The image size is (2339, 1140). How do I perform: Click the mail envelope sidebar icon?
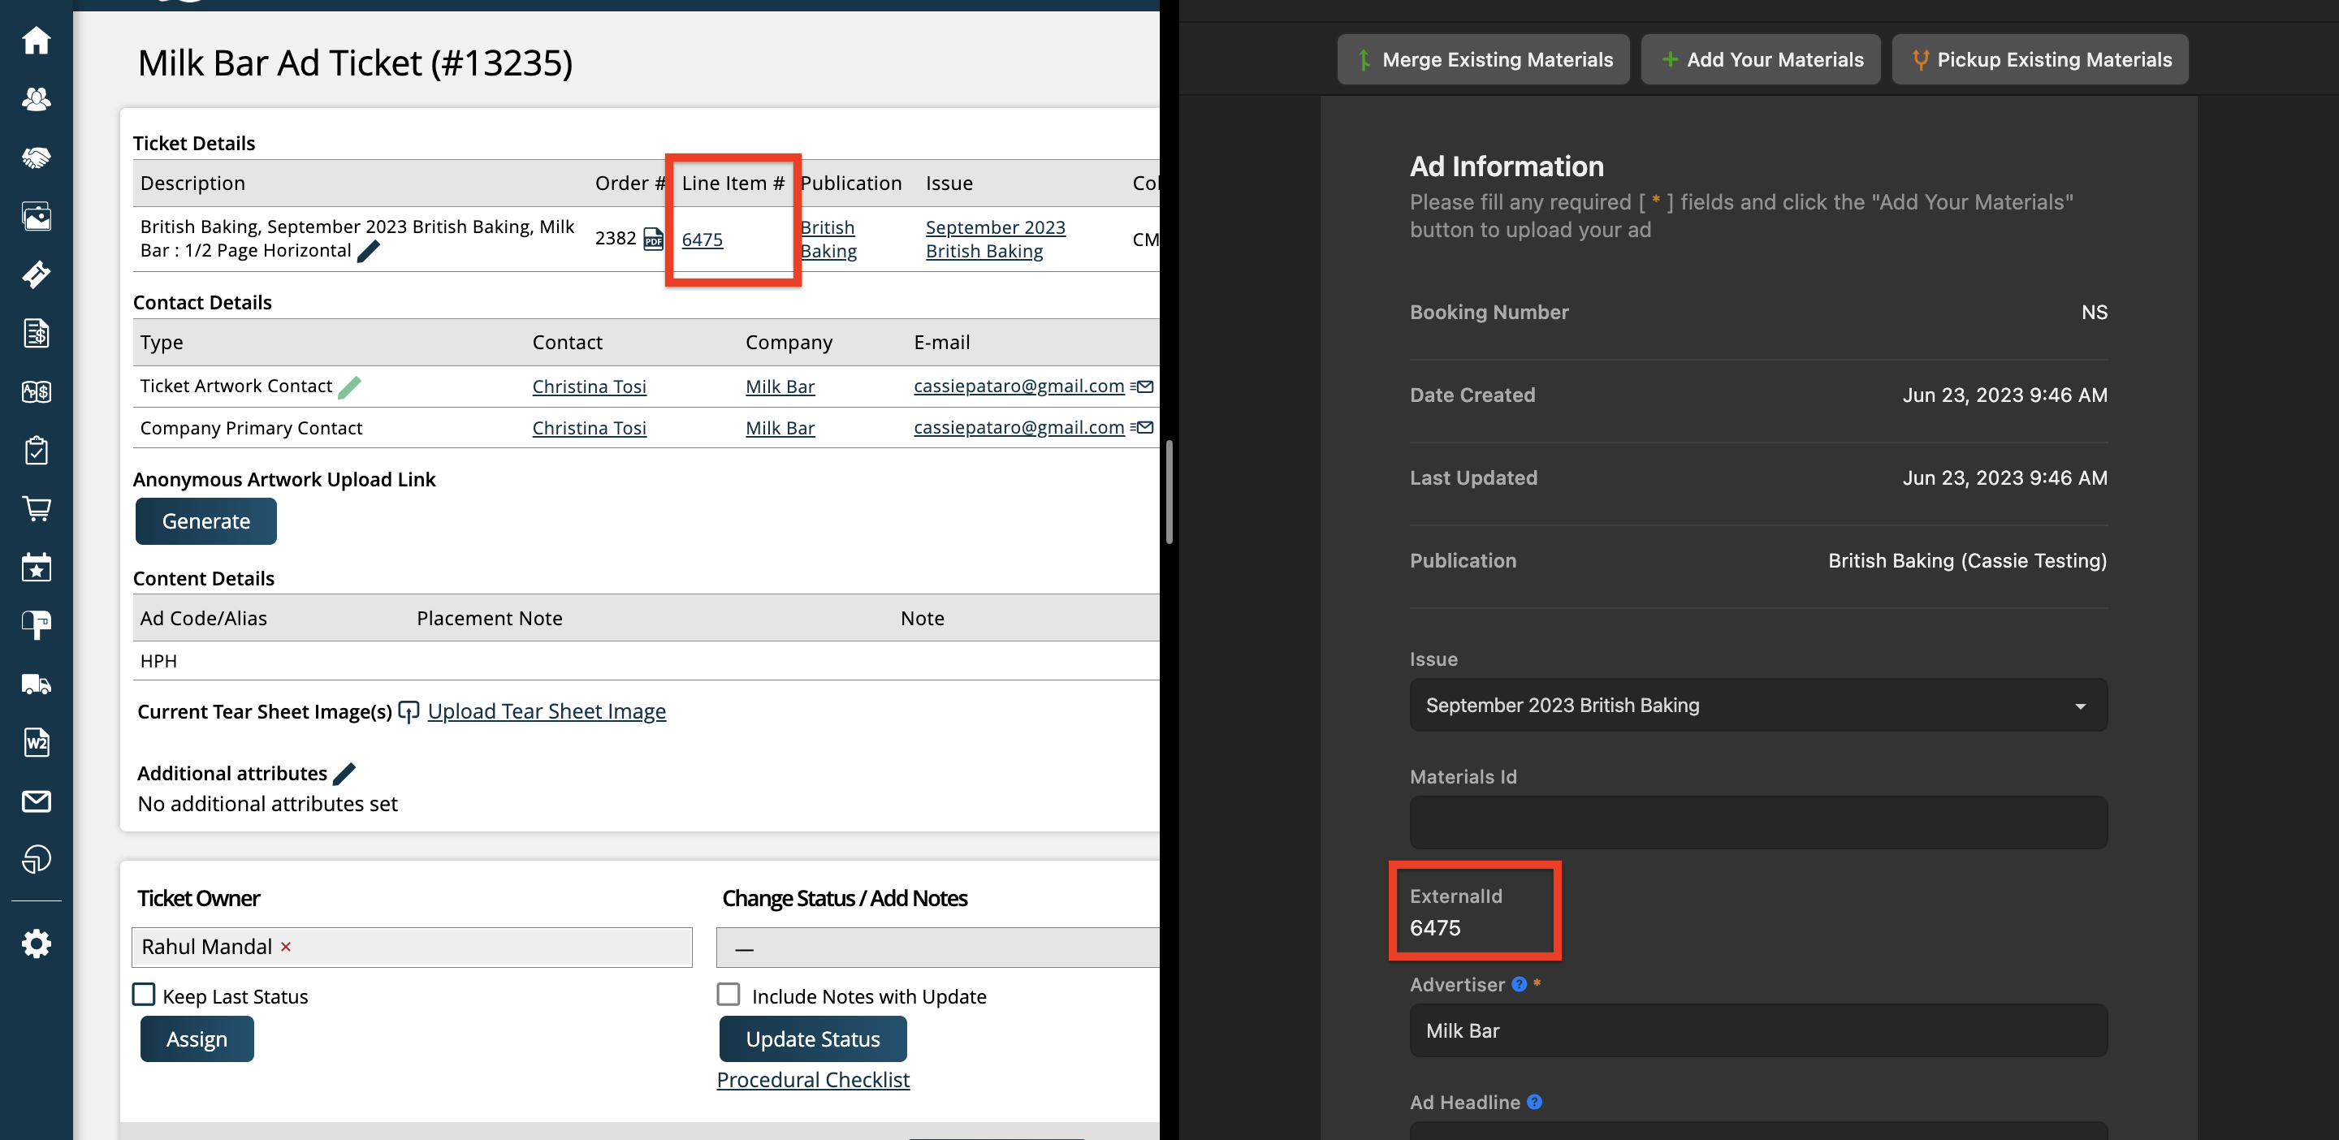(37, 801)
